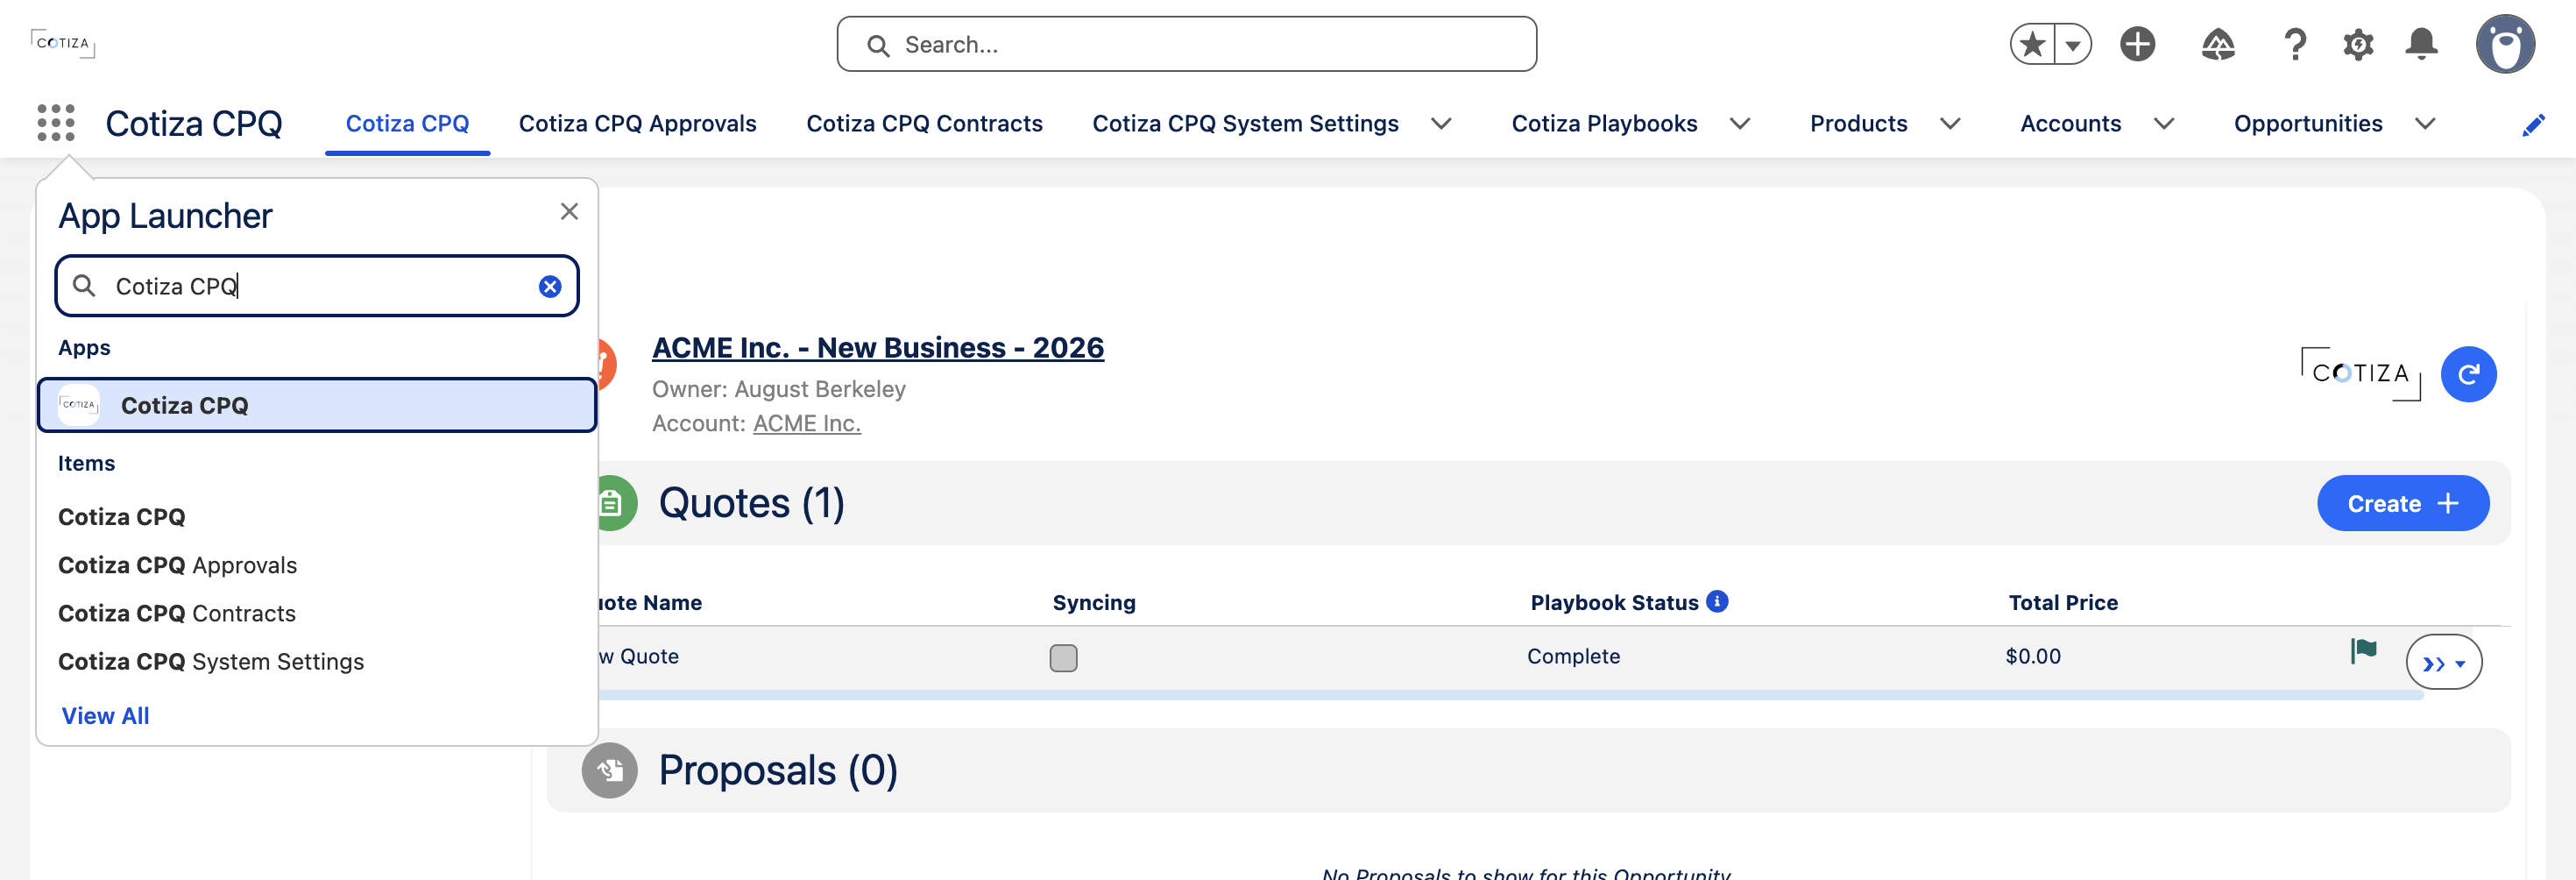Click the global create plus icon
Image resolution: width=2576 pixels, height=880 pixels.
pos(2137,44)
